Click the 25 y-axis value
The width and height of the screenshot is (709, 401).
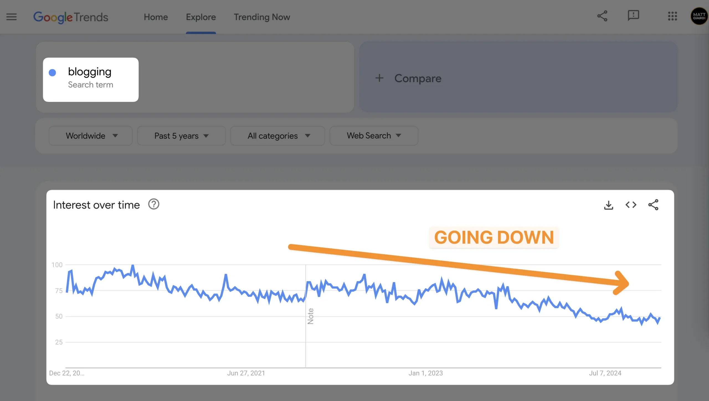pos(59,342)
